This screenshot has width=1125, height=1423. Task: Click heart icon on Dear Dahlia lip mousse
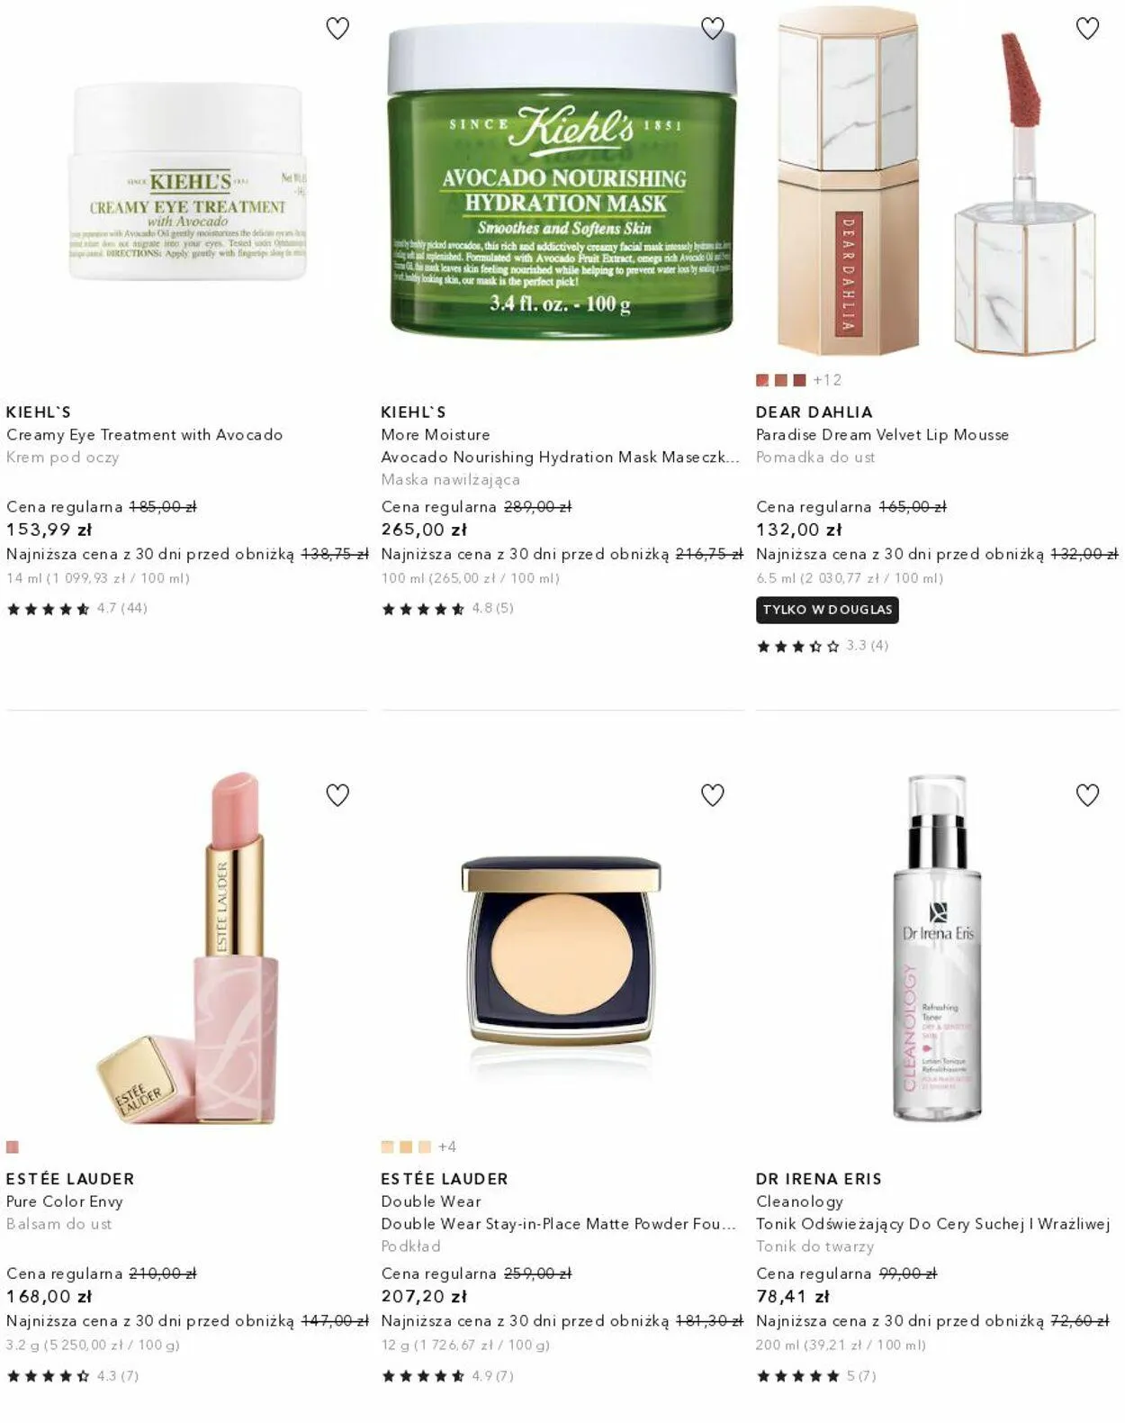1088,29
